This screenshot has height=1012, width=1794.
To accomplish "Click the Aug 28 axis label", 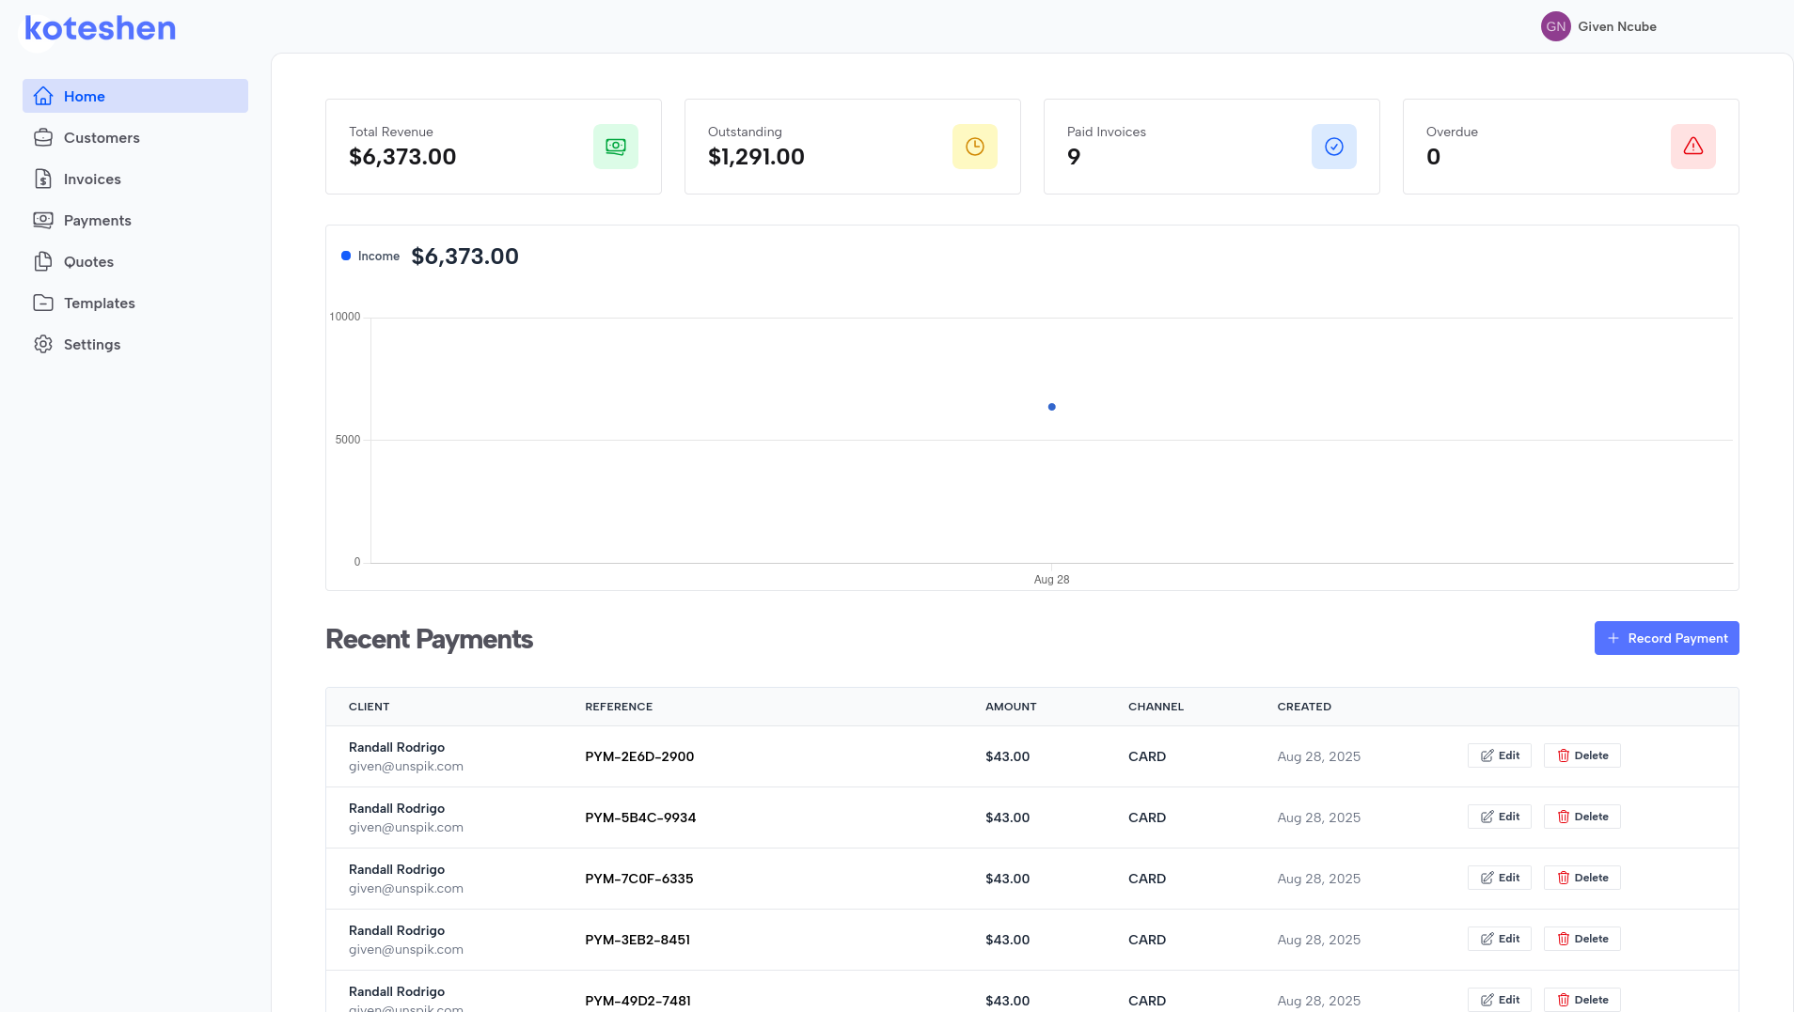I will tap(1051, 580).
